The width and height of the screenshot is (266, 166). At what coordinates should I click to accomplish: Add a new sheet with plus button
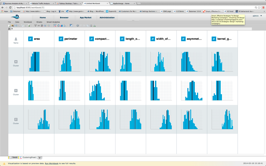[40, 158]
